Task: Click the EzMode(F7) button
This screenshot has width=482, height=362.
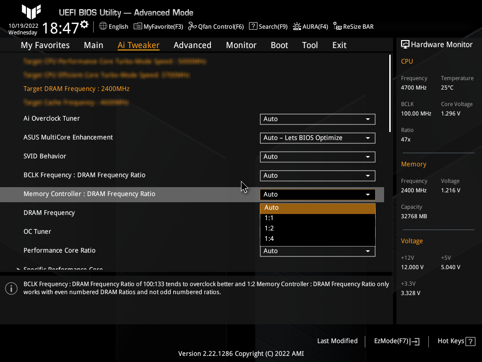Action: 396,341
